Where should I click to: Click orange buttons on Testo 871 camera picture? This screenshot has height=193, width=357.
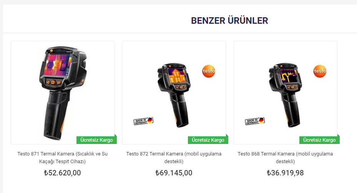(53, 82)
